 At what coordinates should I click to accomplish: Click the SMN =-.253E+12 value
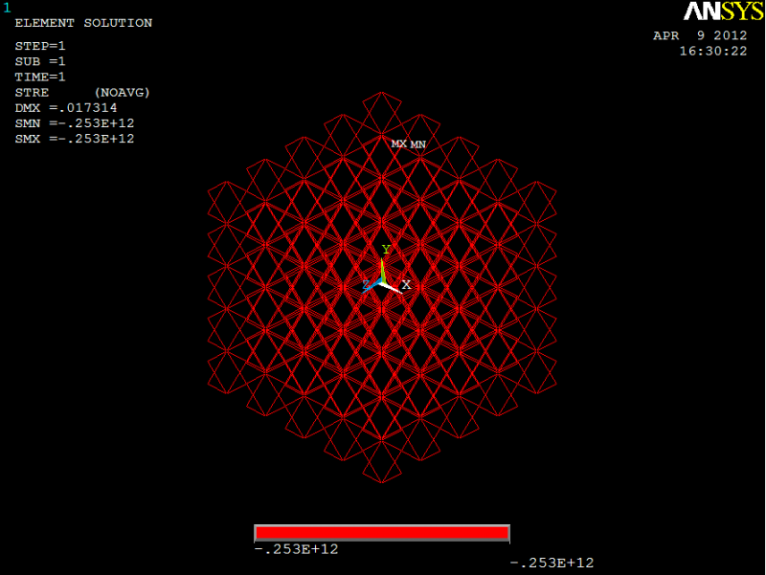[x=75, y=123]
